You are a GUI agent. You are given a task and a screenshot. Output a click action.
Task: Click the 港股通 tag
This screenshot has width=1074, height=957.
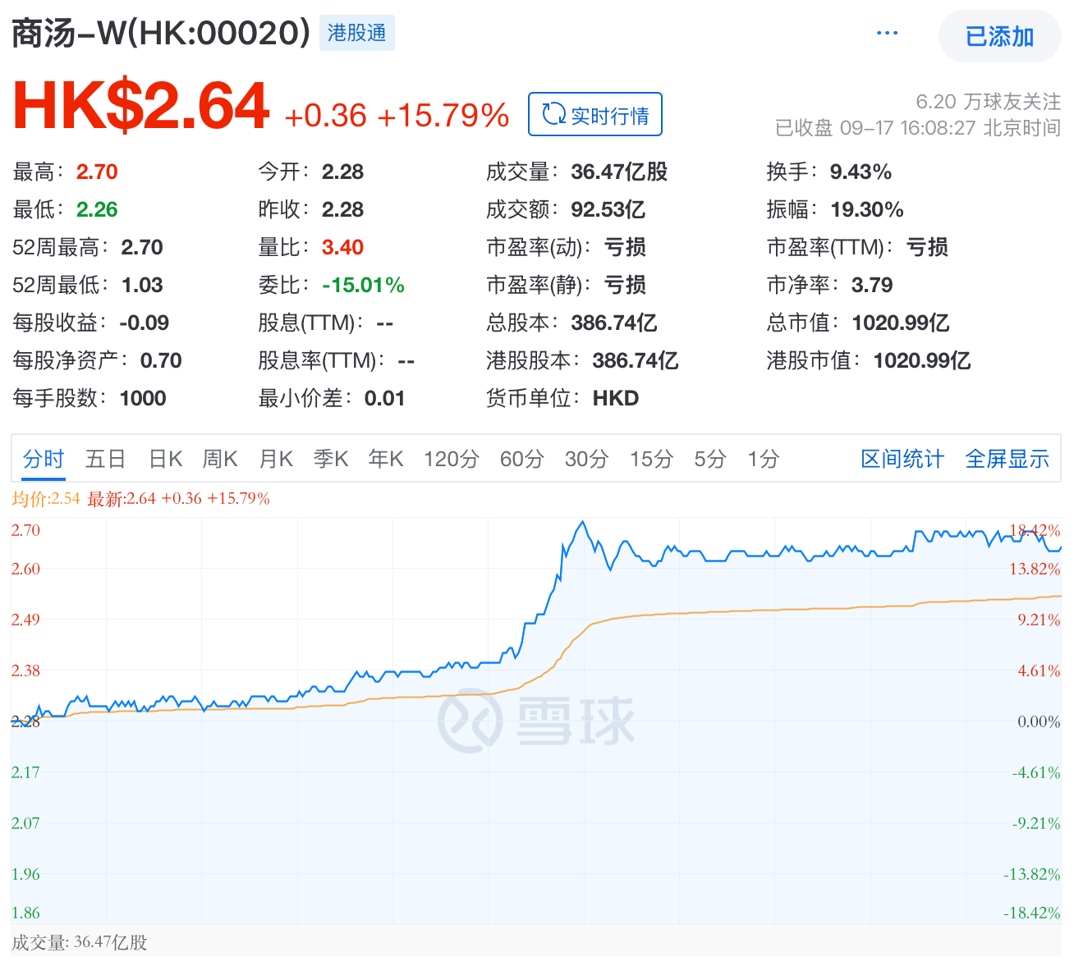pos(356,33)
